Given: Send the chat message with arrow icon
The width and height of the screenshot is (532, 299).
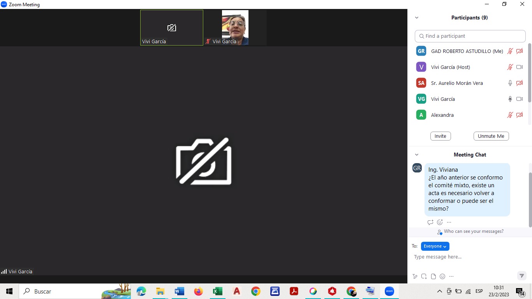Looking at the screenshot, I should (521, 276).
